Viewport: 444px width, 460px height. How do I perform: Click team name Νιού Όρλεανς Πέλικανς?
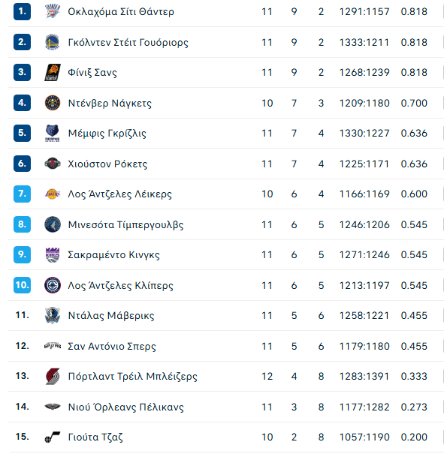126,407
